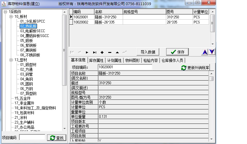Viewport: 247px width, 144px height.
Task: Click the 编码 column header
Action: click(84, 12)
